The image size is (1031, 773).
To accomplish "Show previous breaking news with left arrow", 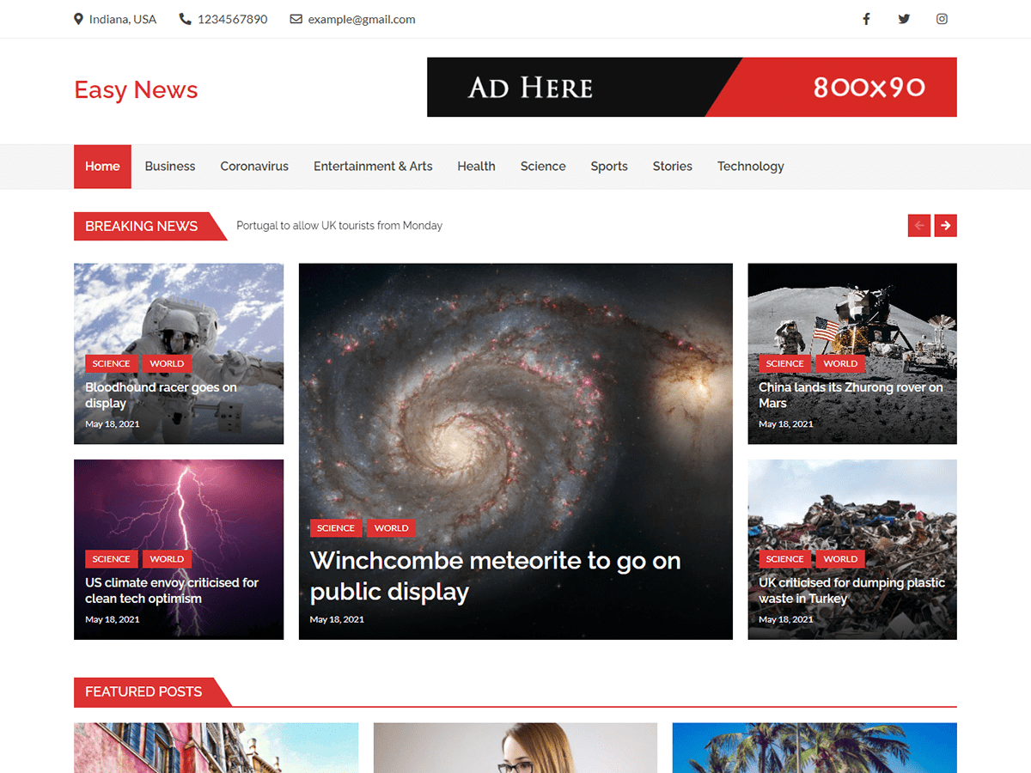I will (919, 225).
